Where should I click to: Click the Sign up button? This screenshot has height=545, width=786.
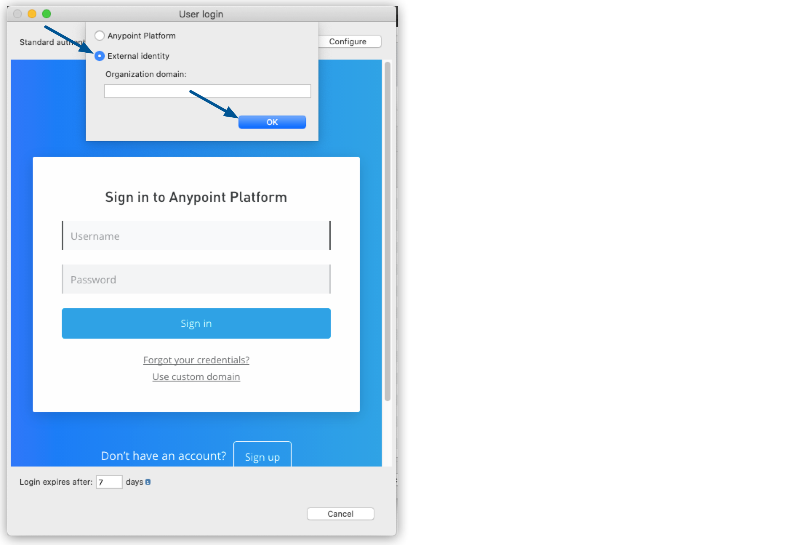262,457
